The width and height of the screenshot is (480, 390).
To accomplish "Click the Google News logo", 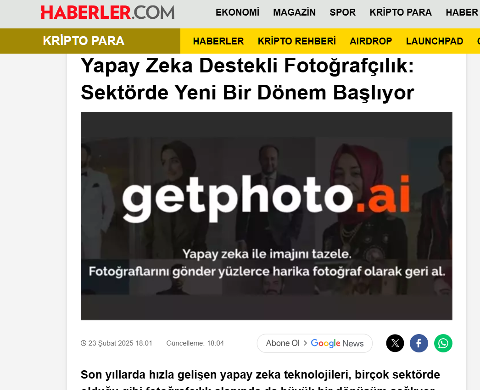I will (337, 343).
